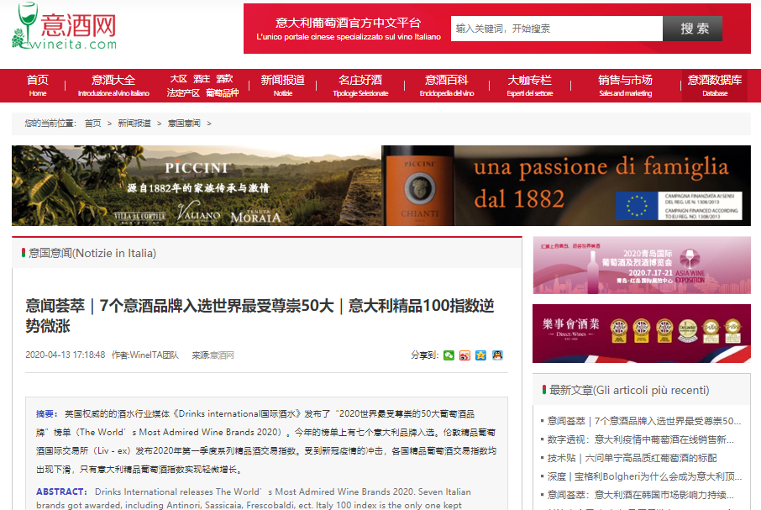Click the publish date 2020-04-13 17:18:48

[x=65, y=355]
